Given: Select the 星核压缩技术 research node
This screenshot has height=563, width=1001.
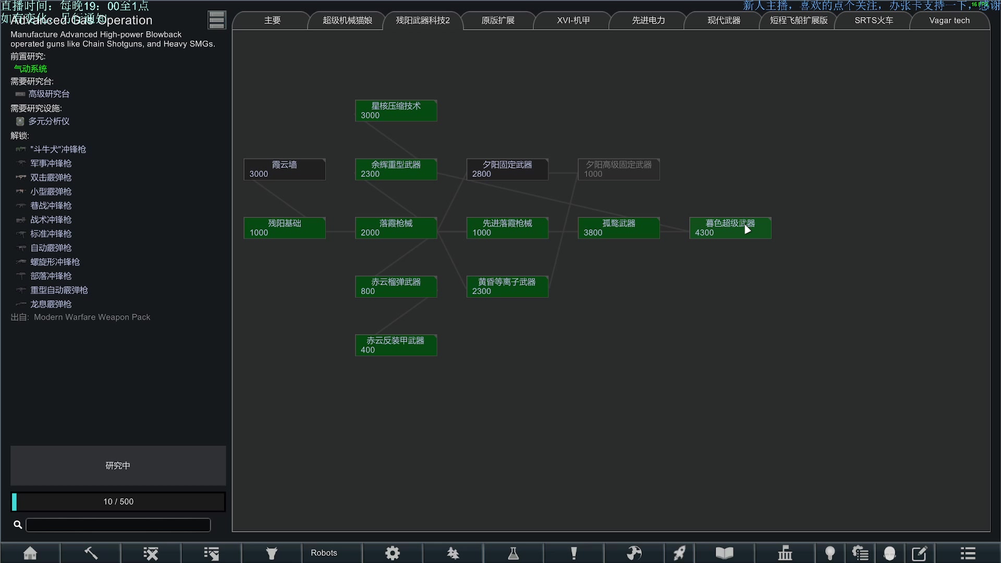Looking at the screenshot, I should pyautogui.click(x=396, y=111).
